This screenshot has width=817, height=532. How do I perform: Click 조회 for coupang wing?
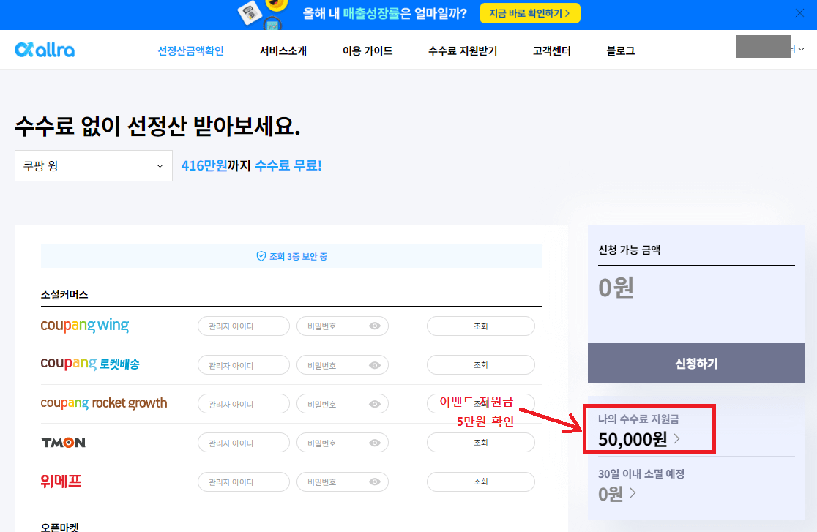point(480,326)
